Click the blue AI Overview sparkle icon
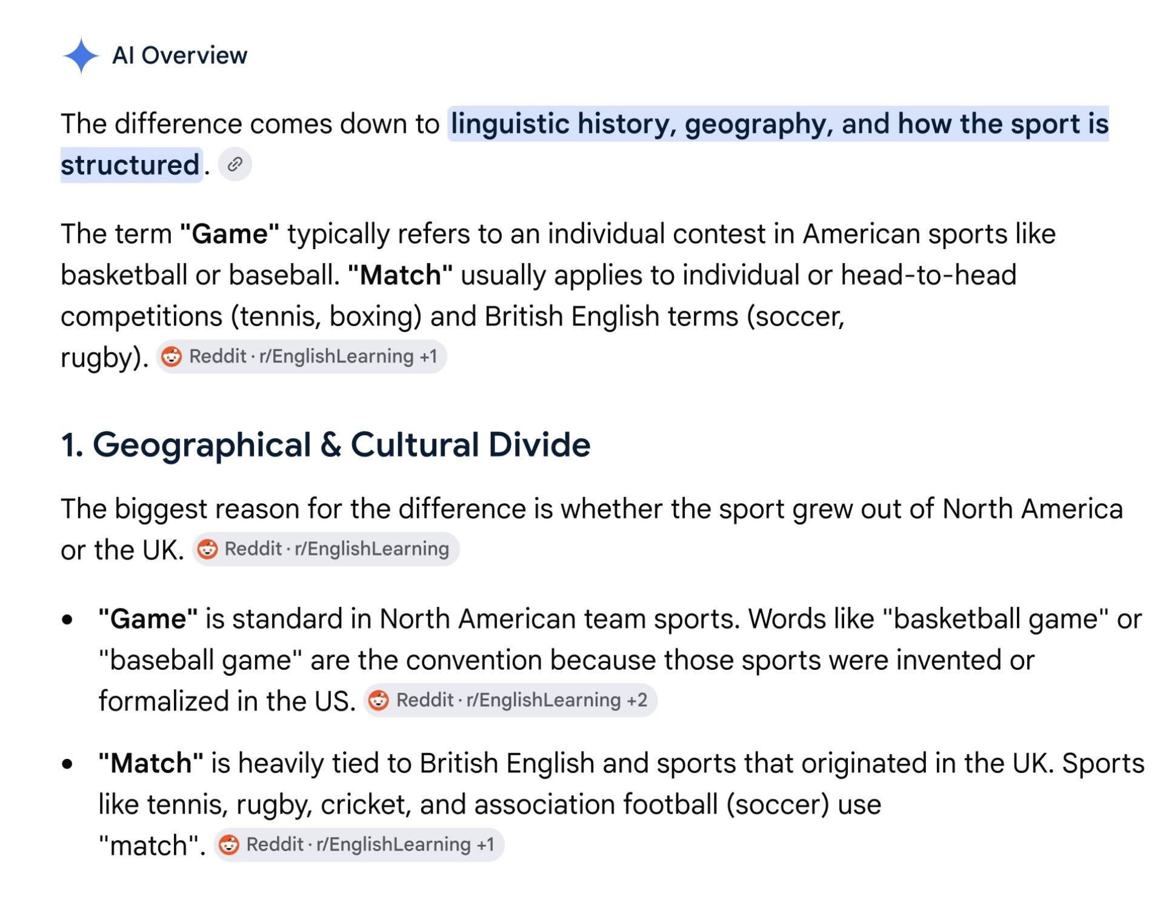Screen dimensions: 1169x908 (x=81, y=56)
